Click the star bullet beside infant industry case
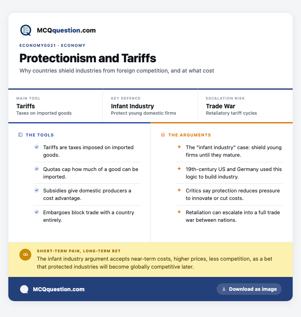Screen dimensions: 301x317 pos(179,147)
